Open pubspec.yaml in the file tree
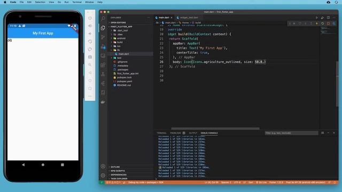342x192 pixels. click(x=125, y=82)
